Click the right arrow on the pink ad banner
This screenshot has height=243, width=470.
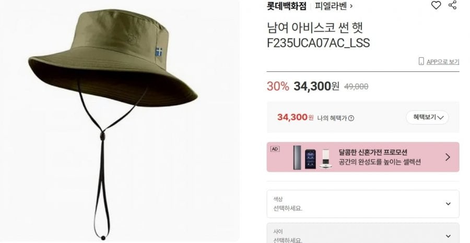click(448, 157)
